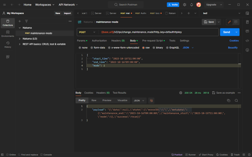The width and height of the screenshot is (252, 157).
Task: Open the configure workspace sidebar icon
Action: pos(8,57)
